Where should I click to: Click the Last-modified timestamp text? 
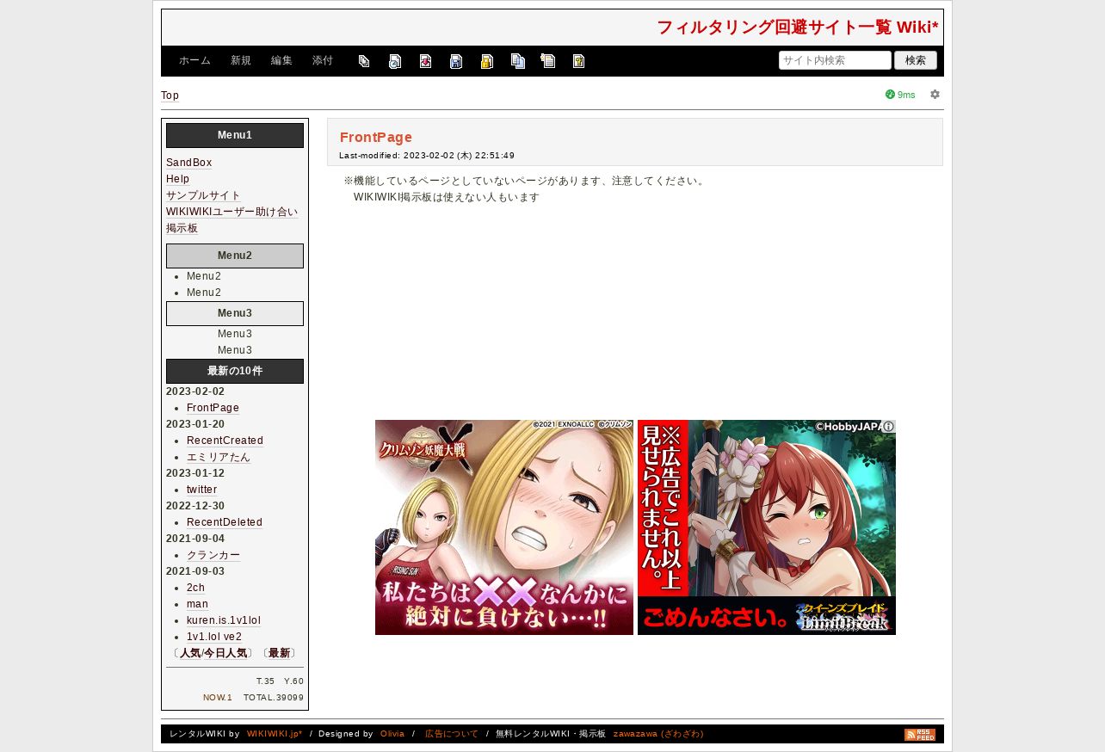pyautogui.click(x=427, y=156)
